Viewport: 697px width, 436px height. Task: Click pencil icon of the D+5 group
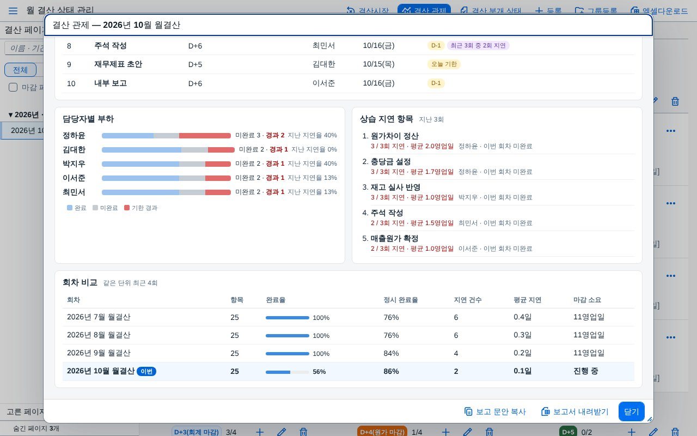point(653,432)
